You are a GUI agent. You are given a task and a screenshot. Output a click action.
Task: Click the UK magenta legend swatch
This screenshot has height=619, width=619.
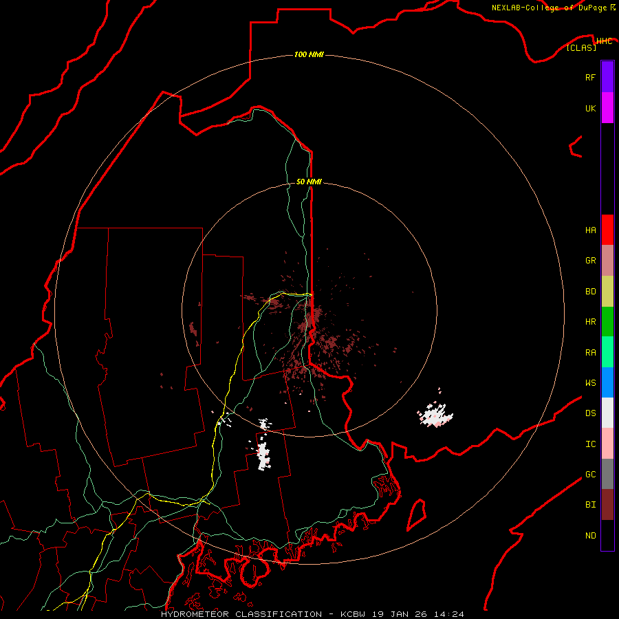pyautogui.click(x=607, y=108)
